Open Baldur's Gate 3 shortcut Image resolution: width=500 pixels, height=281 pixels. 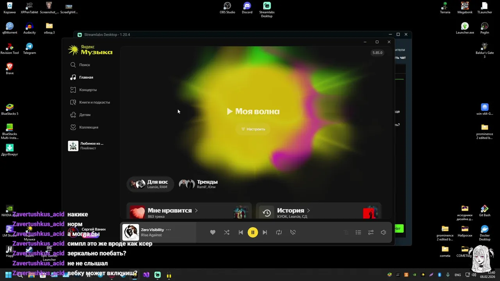pos(485,50)
